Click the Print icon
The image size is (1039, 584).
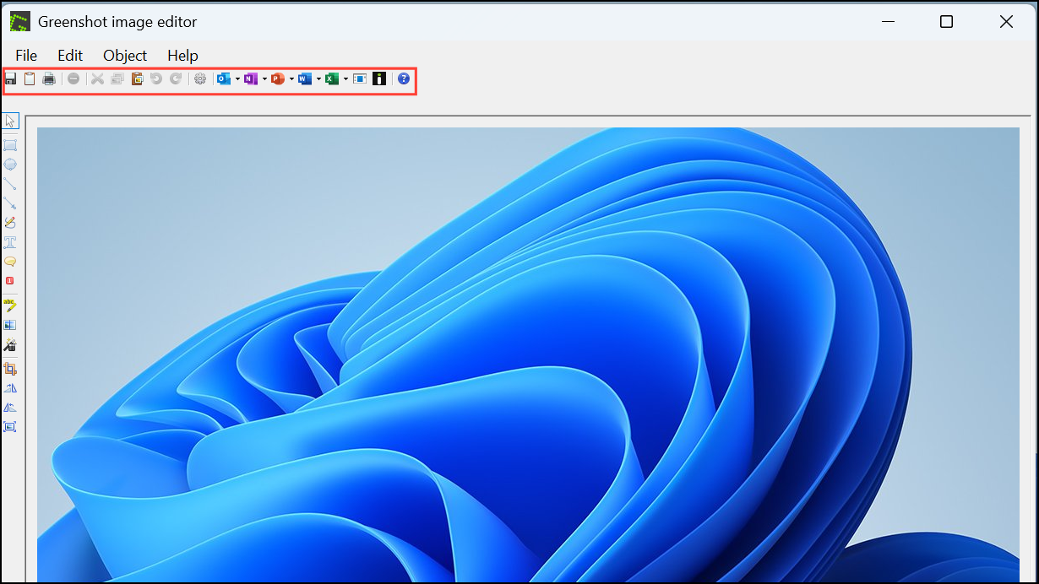(x=49, y=78)
